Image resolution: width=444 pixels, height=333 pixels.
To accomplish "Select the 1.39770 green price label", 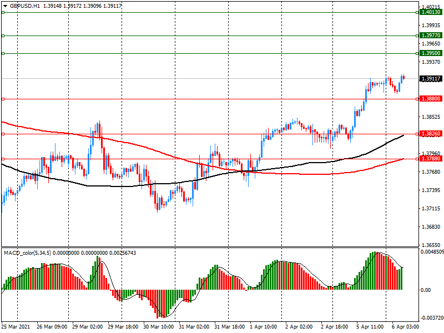I will [x=431, y=36].
